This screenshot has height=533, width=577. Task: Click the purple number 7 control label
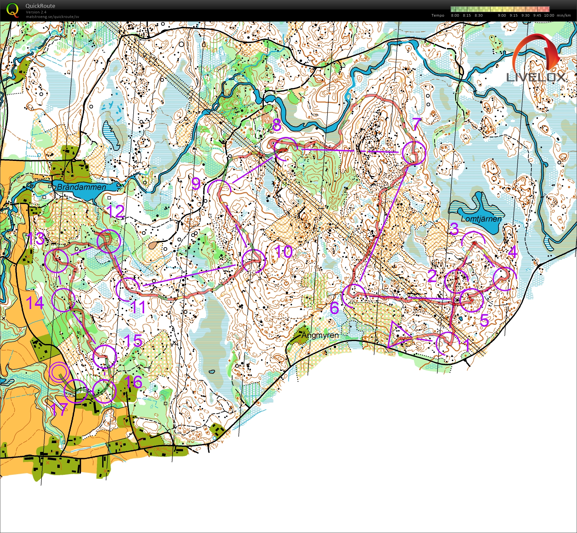click(x=416, y=124)
